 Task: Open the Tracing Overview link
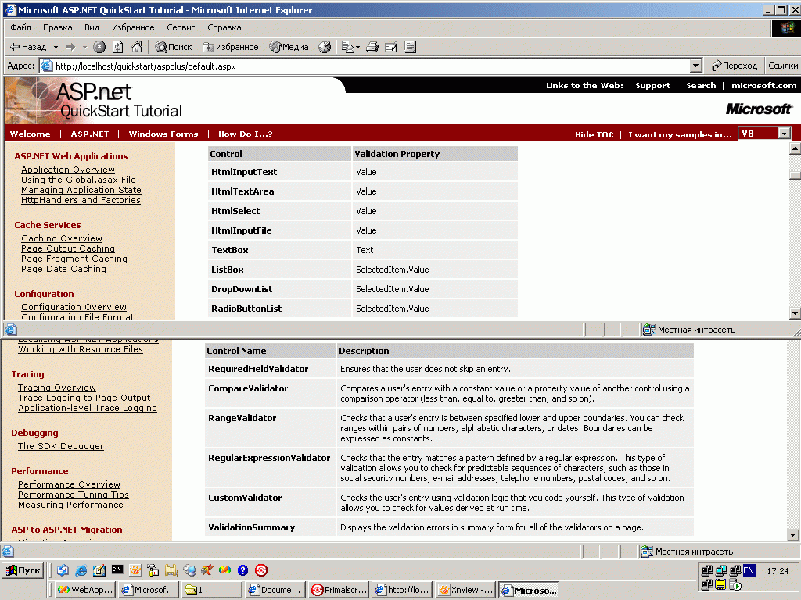pyautogui.click(x=56, y=387)
